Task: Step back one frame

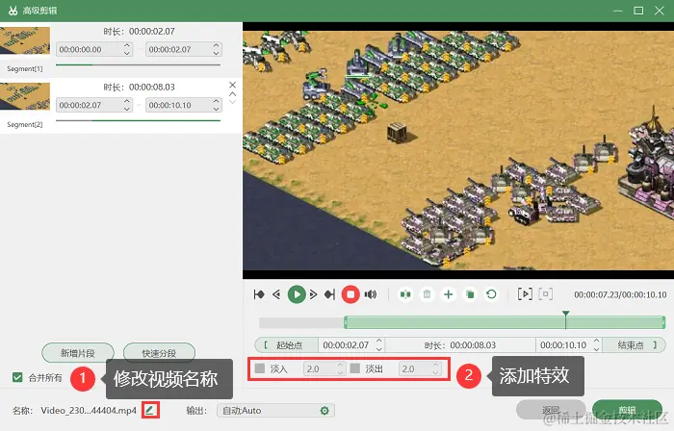Action: [276, 294]
